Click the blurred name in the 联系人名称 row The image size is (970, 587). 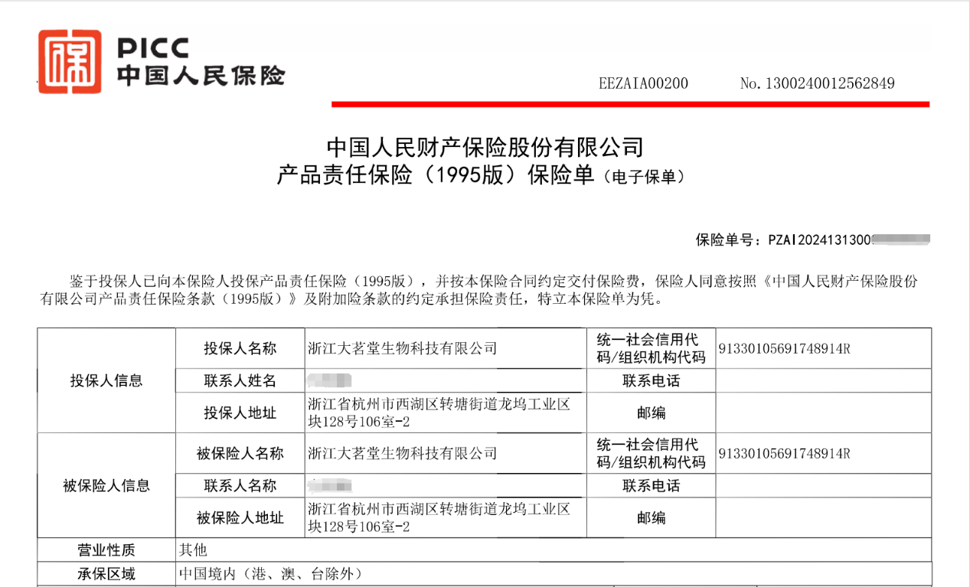(329, 486)
